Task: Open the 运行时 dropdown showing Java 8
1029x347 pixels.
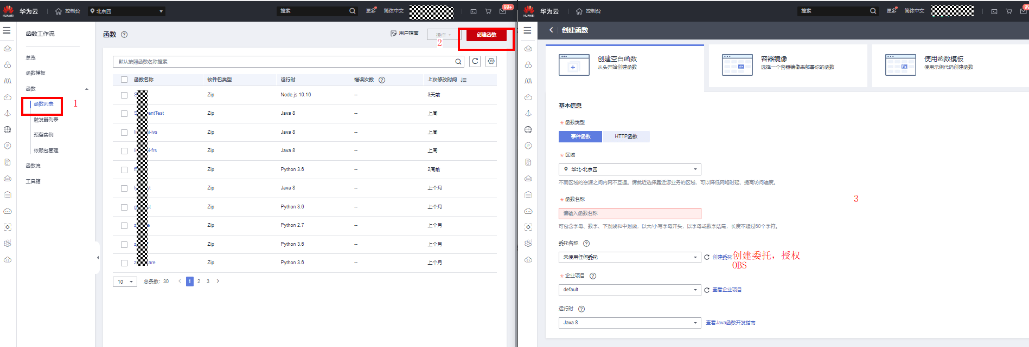Action: (x=630, y=323)
